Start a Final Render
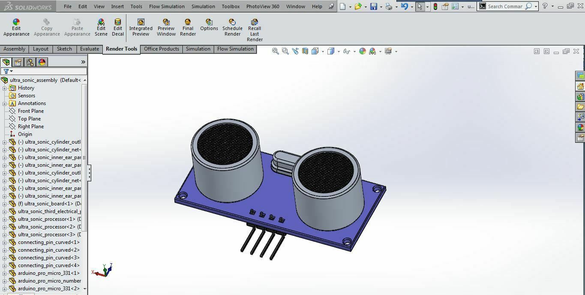 pos(188,27)
